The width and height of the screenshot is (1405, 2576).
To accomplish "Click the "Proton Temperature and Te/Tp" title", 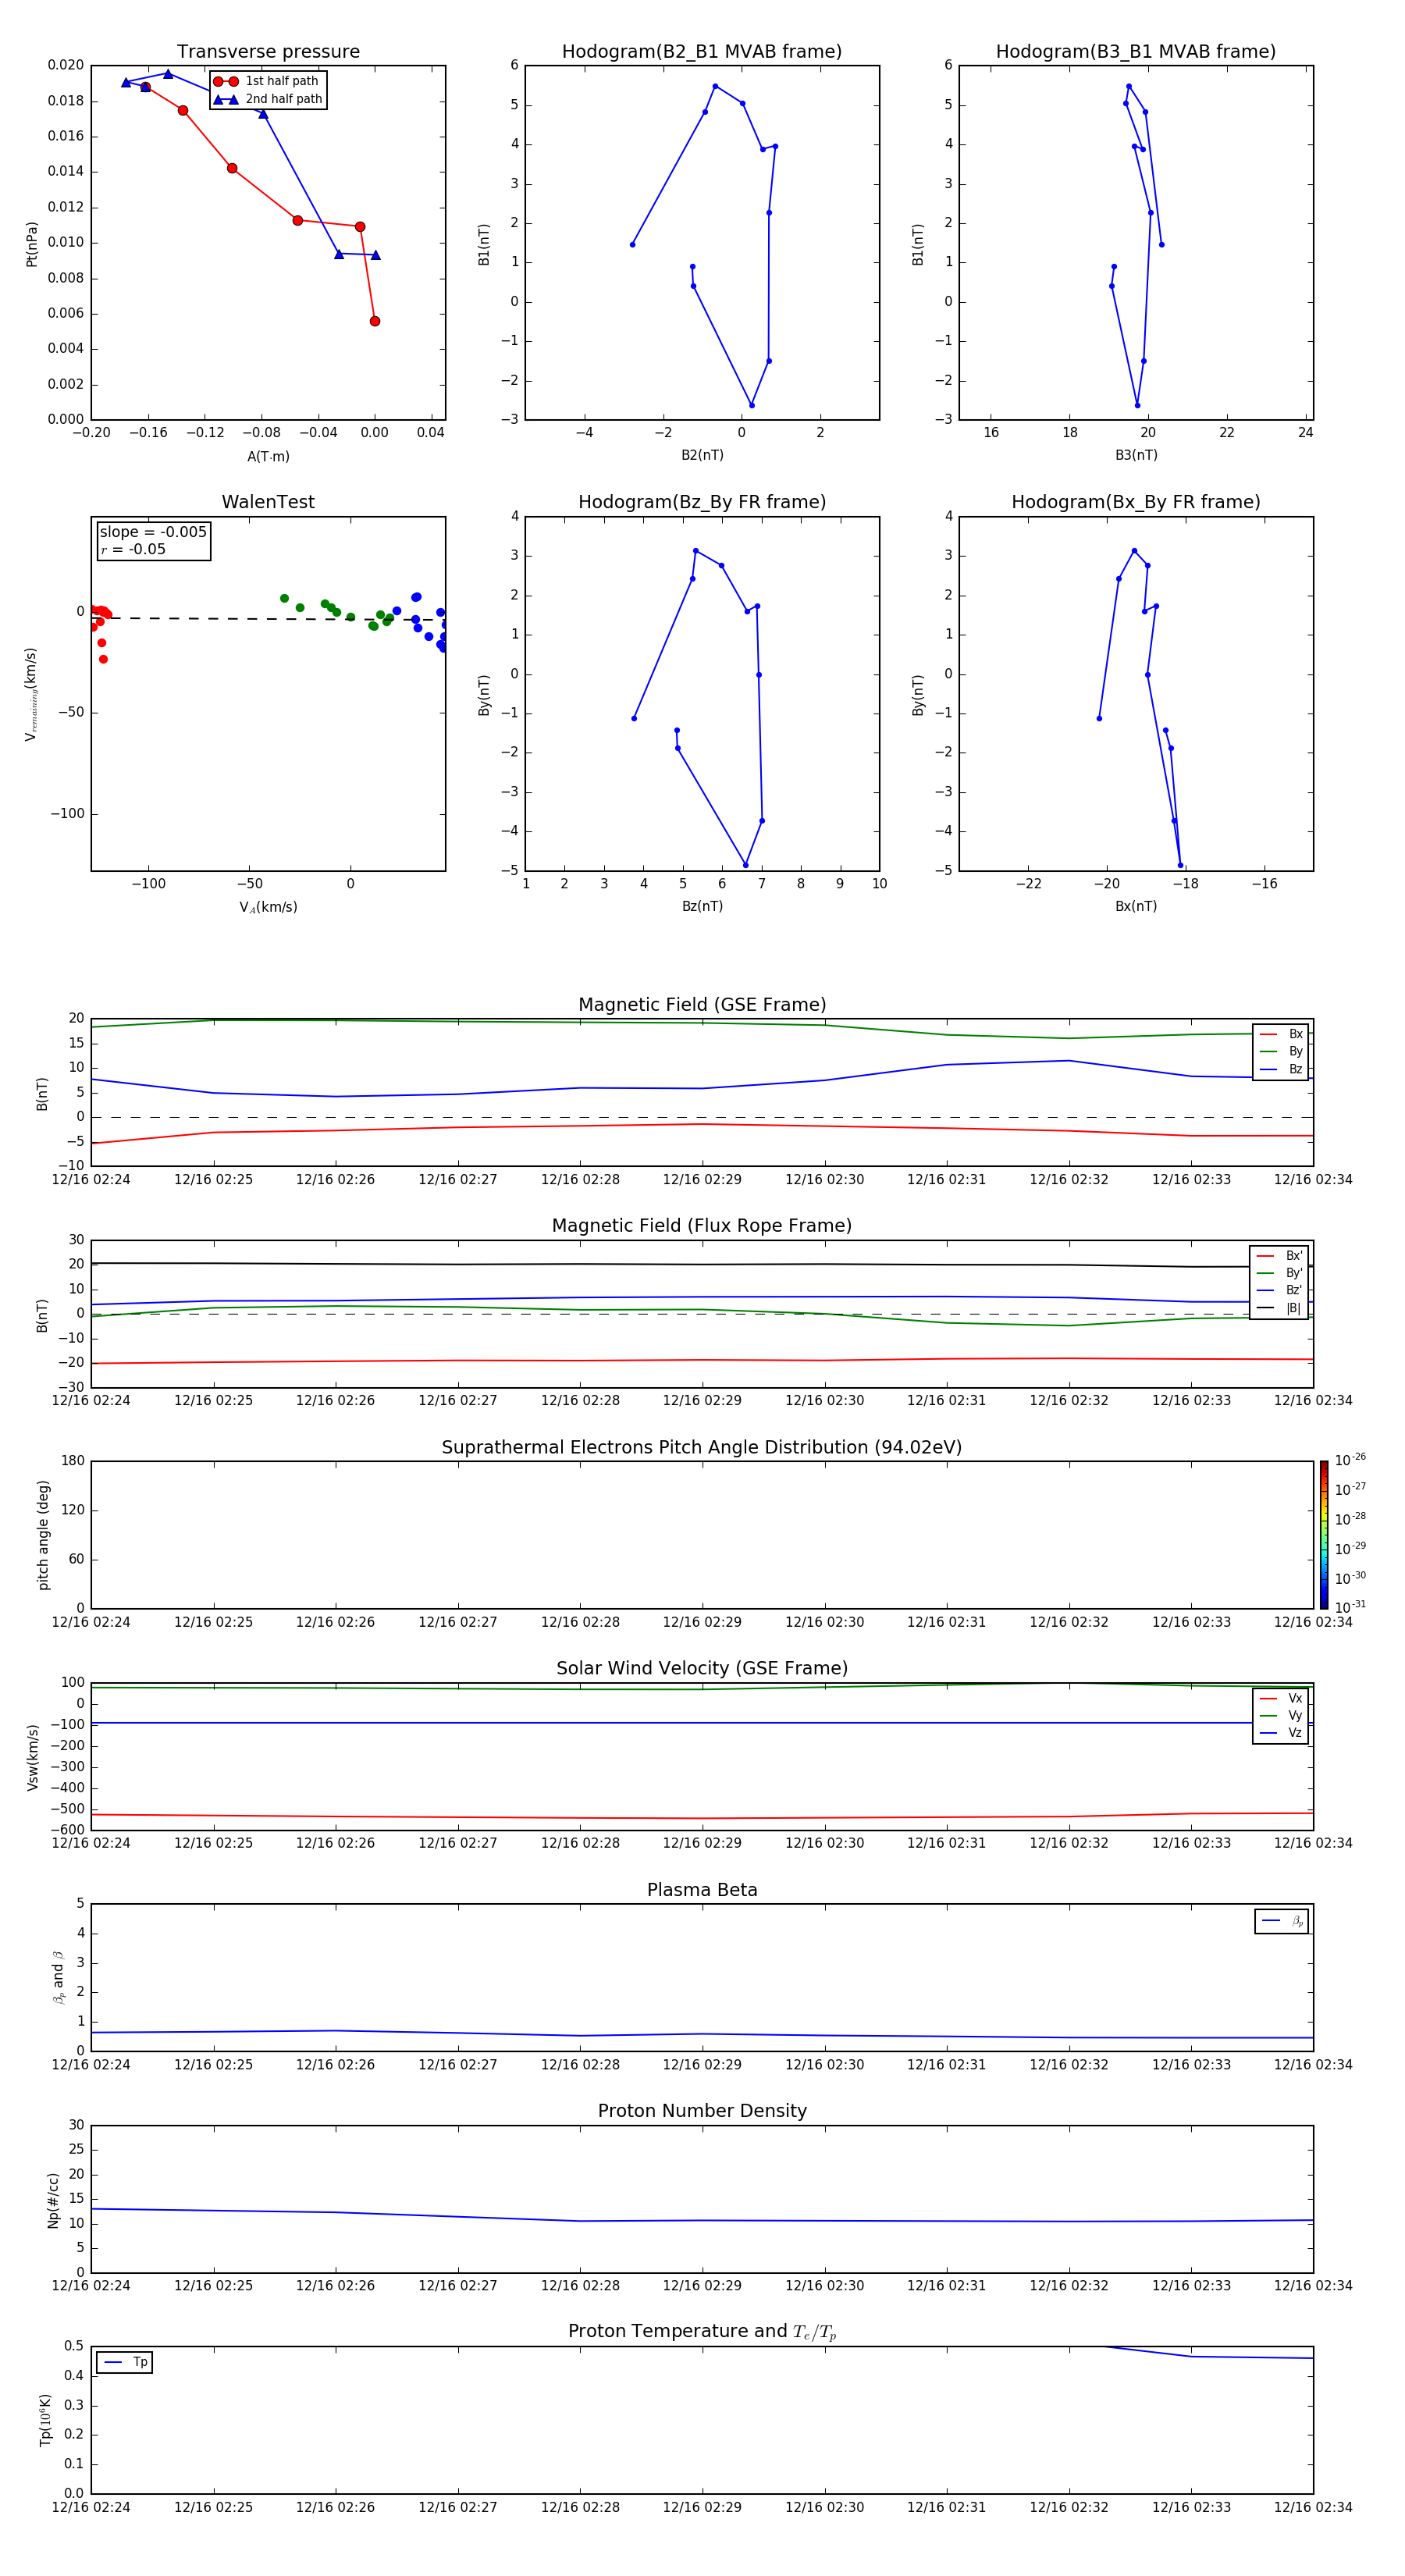I will click(702, 2332).
